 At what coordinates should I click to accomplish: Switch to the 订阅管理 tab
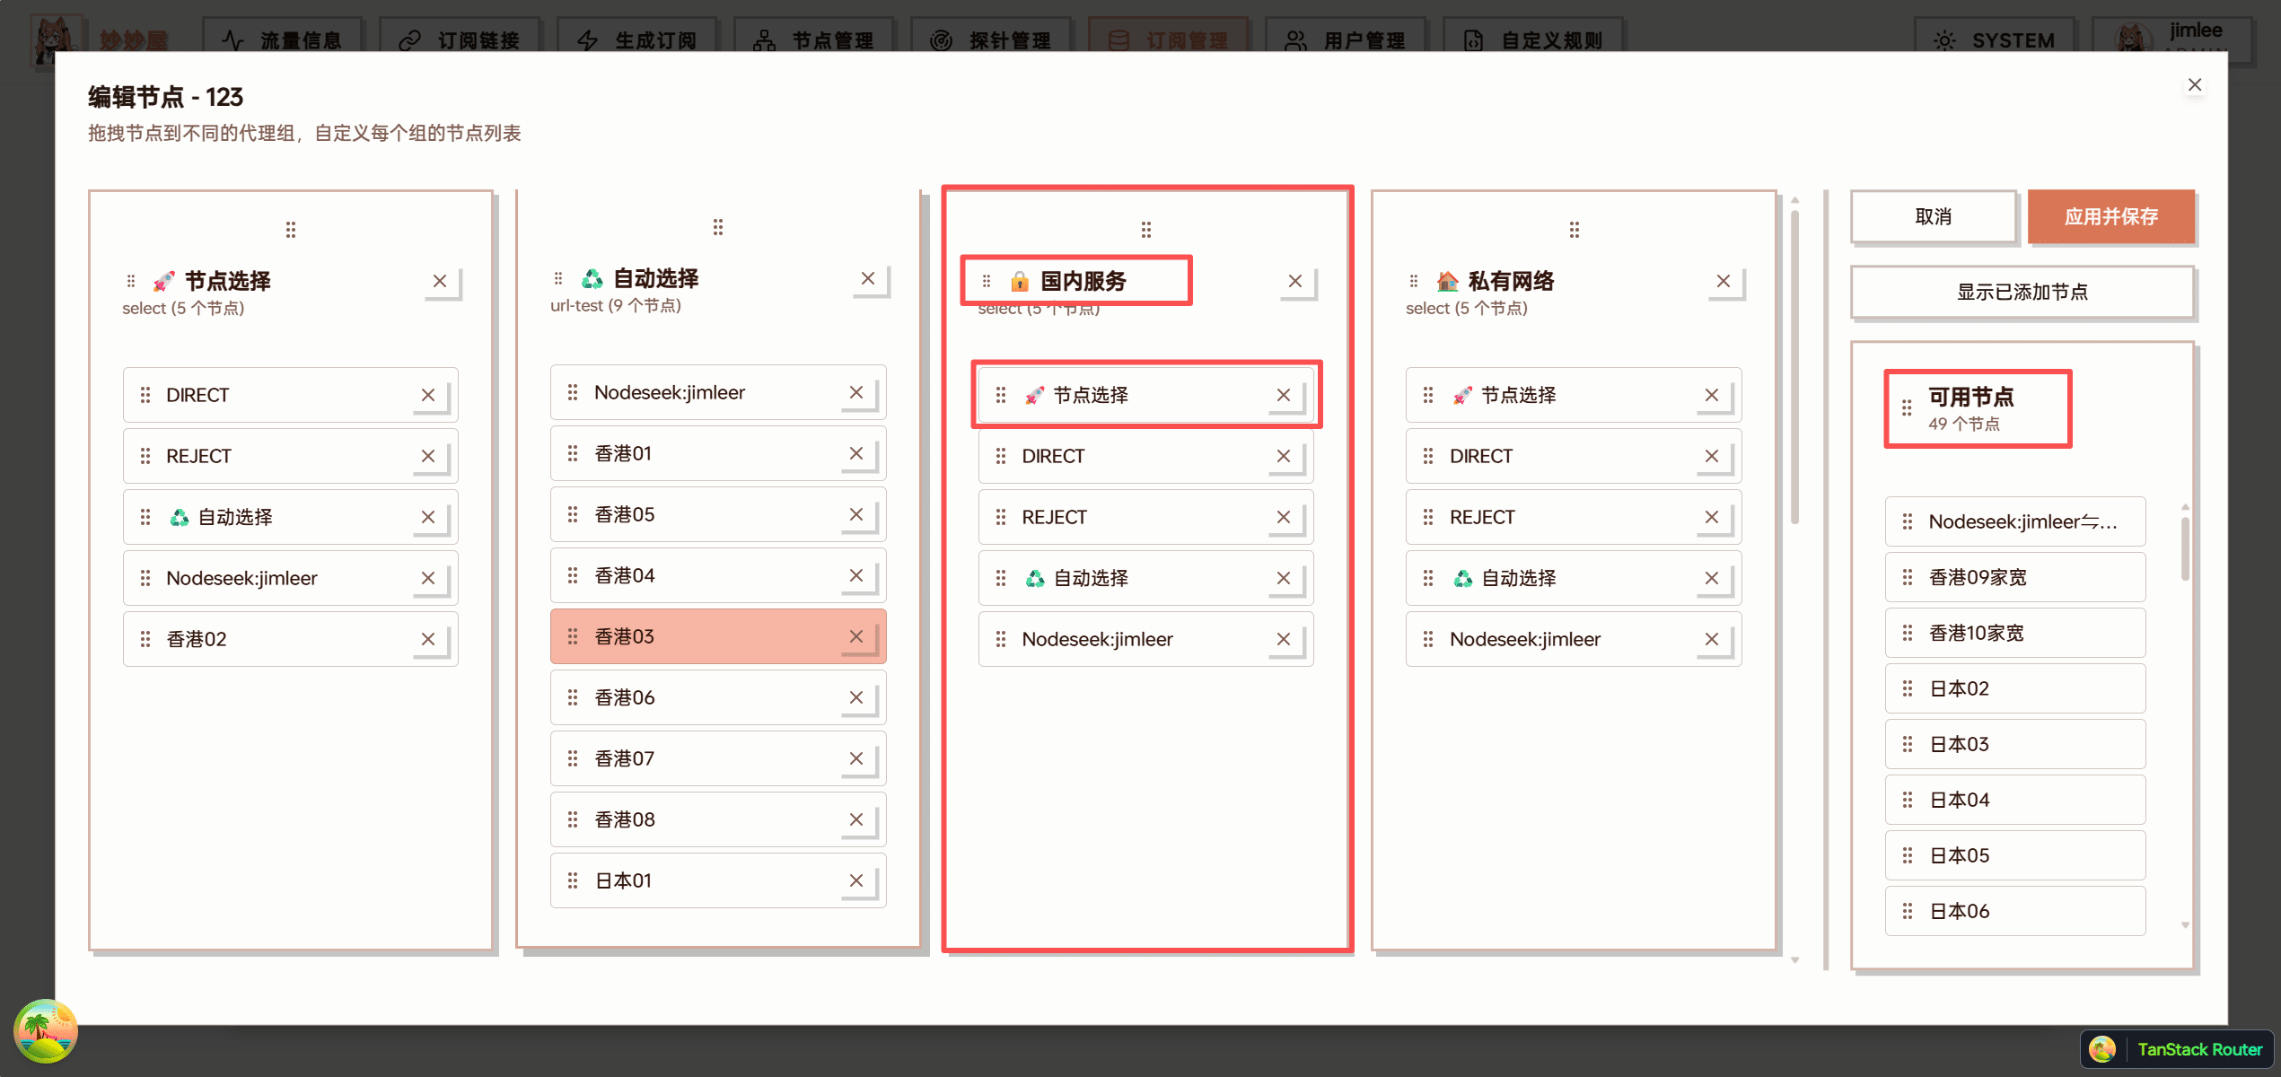click(x=1168, y=39)
